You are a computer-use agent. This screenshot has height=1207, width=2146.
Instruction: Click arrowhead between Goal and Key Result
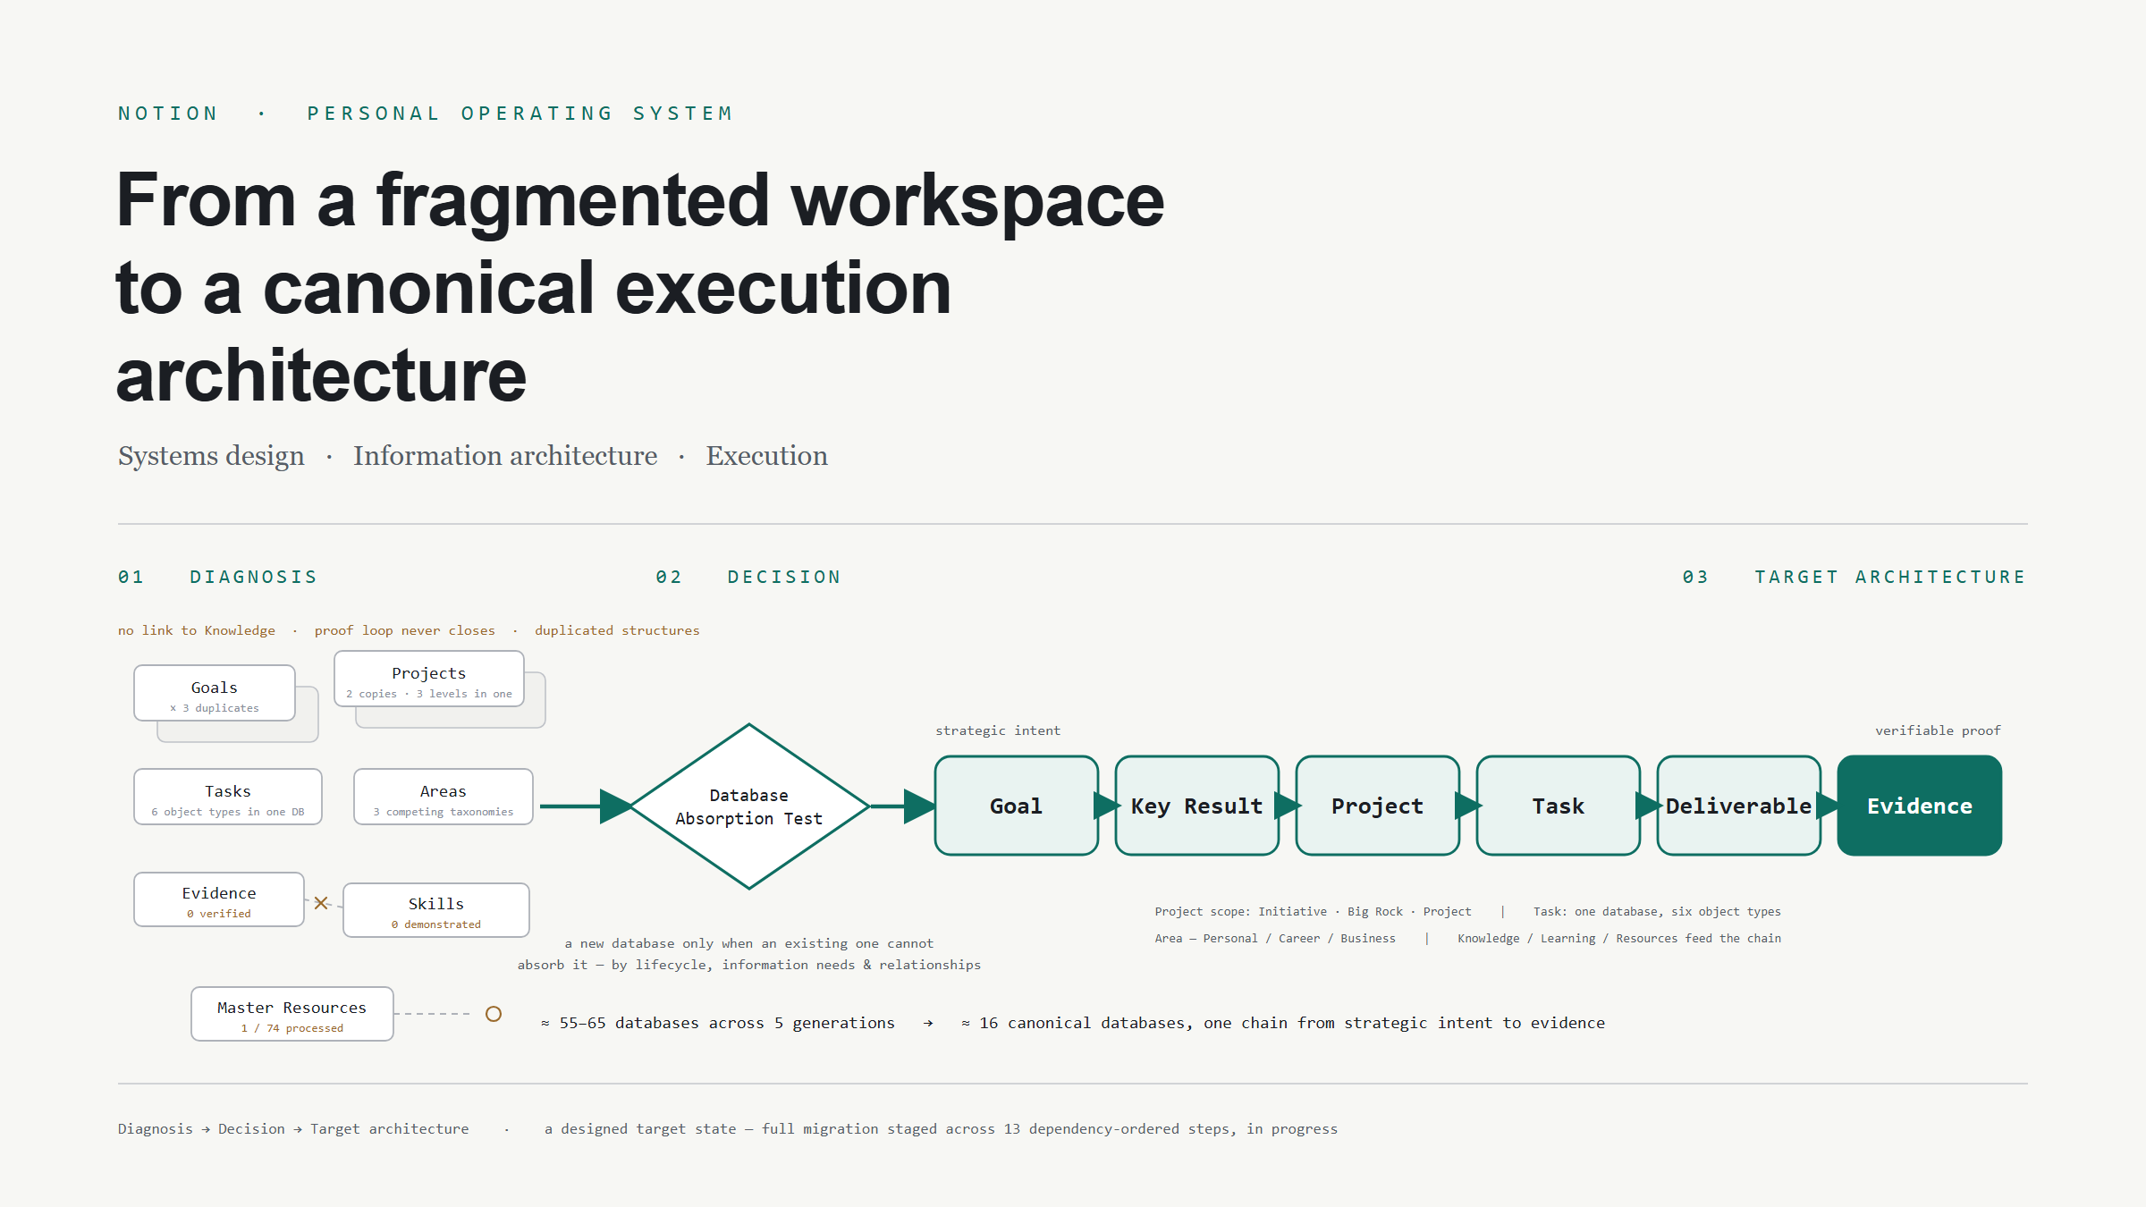tap(1107, 806)
